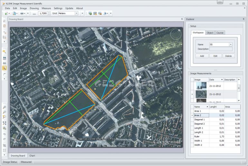Open the Update menu
This screenshot has width=248, height=166.
coord(69,8)
